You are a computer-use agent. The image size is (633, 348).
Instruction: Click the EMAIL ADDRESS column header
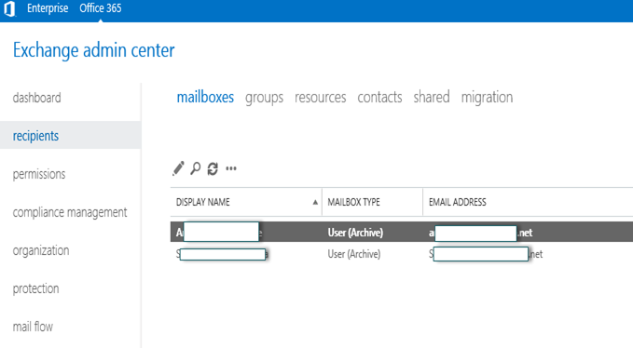click(x=528, y=202)
